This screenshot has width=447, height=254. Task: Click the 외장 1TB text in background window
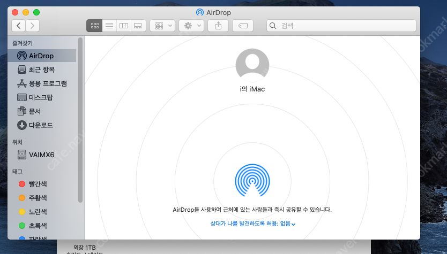[x=84, y=248]
